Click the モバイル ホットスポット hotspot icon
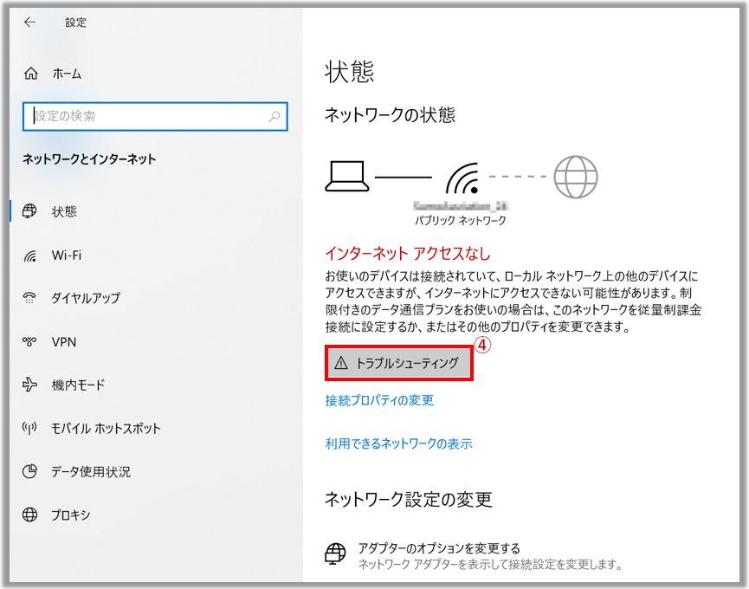Image resolution: width=749 pixels, height=589 pixels. (30, 428)
